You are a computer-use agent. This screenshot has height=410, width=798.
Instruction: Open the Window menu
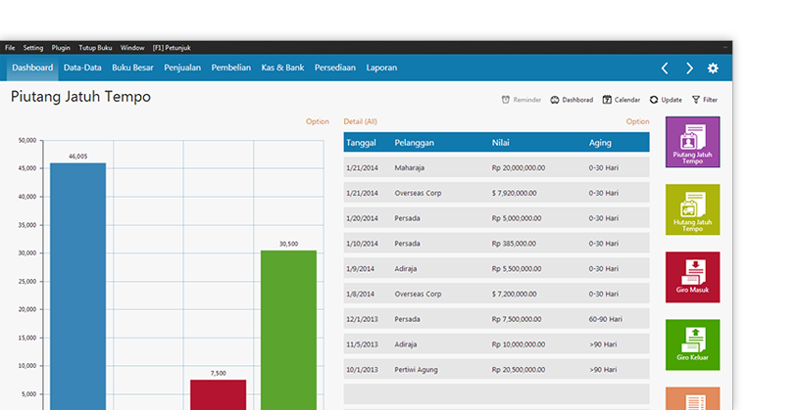pyautogui.click(x=132, y=48)
